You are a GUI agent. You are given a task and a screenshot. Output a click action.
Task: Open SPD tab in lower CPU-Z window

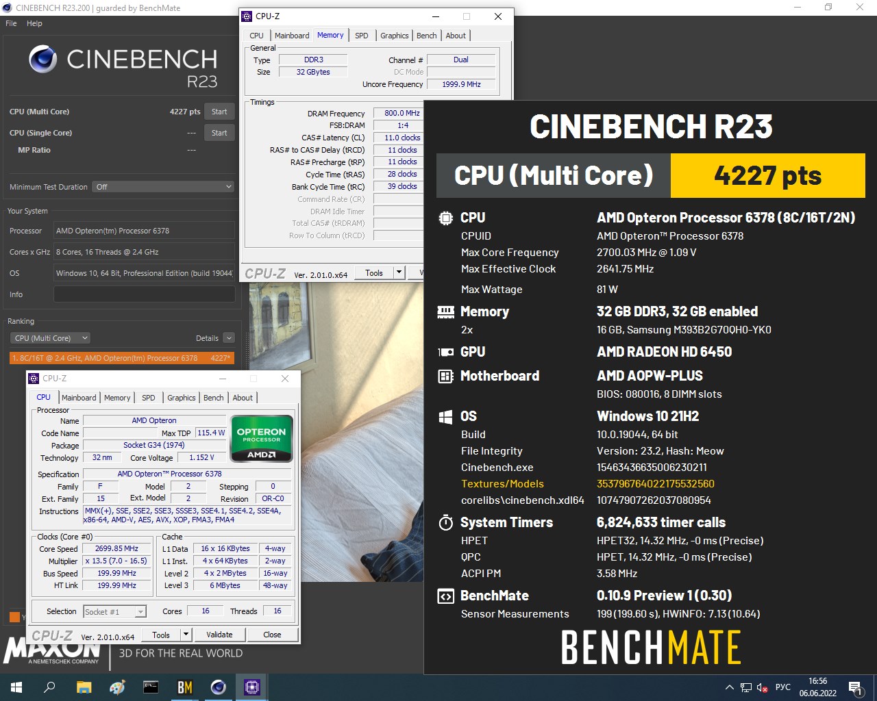click(149, 398)
